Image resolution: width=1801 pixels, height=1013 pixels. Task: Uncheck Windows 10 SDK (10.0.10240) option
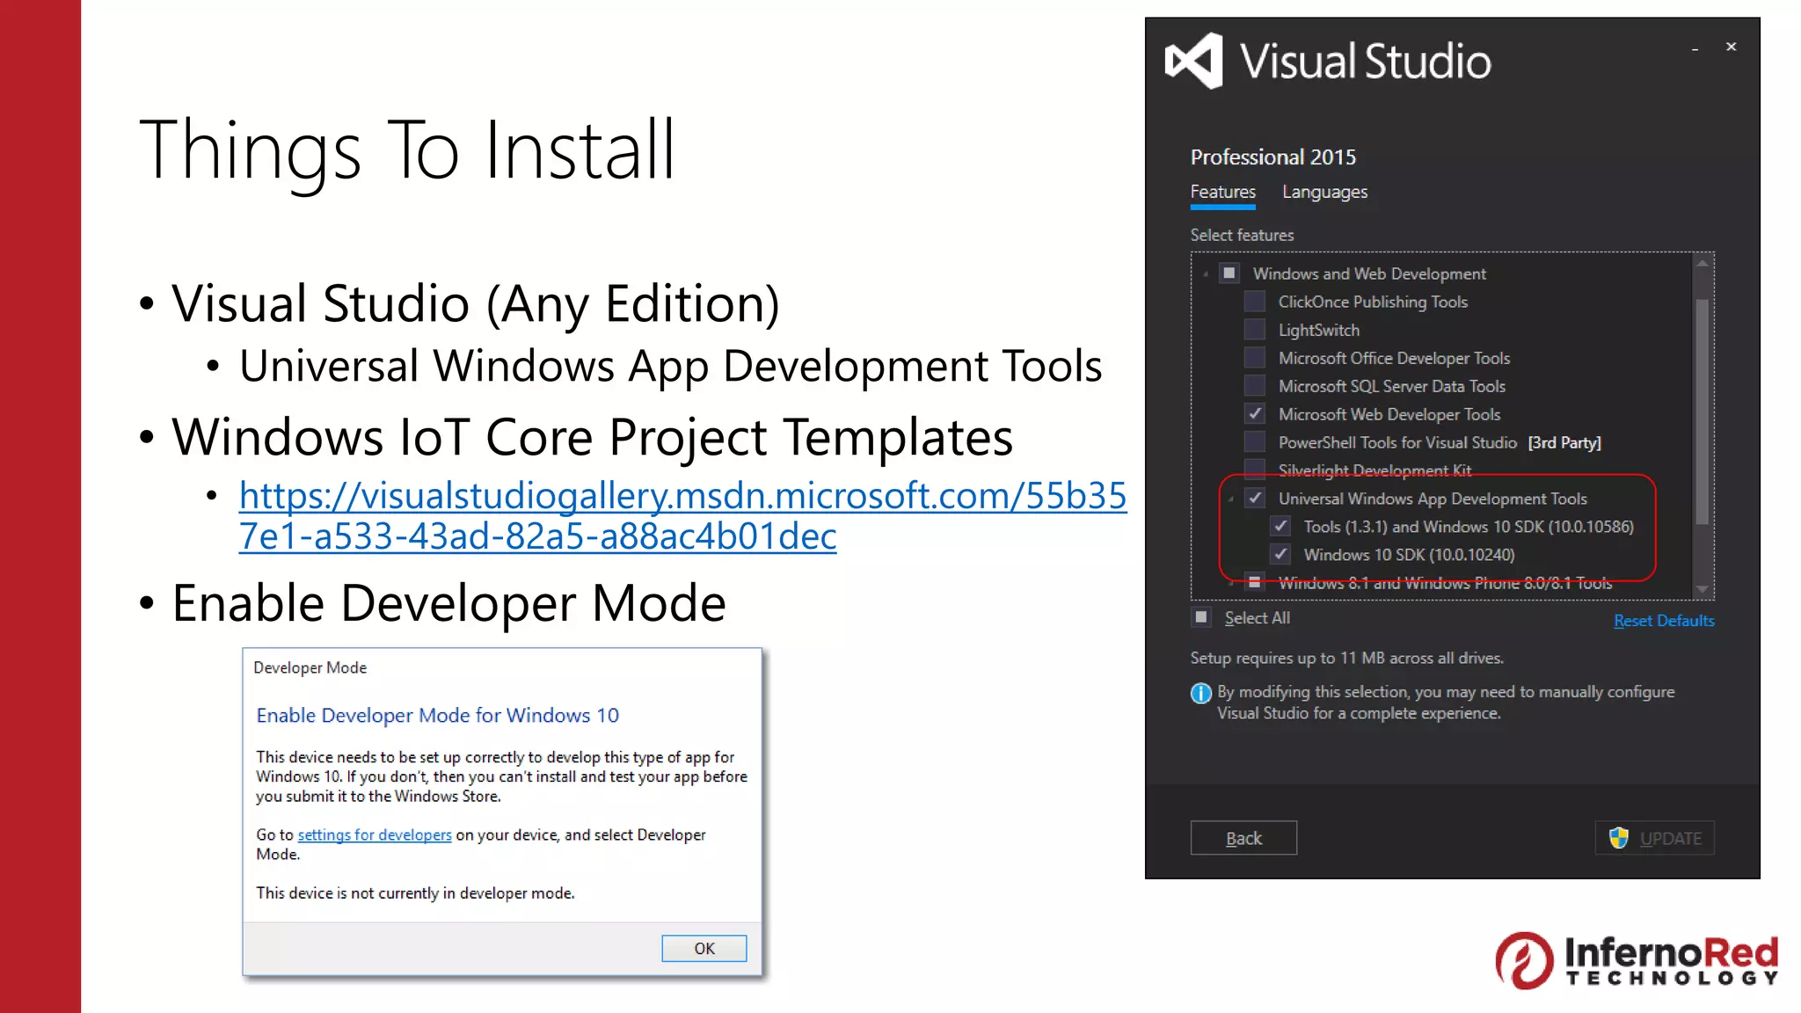1280,555
